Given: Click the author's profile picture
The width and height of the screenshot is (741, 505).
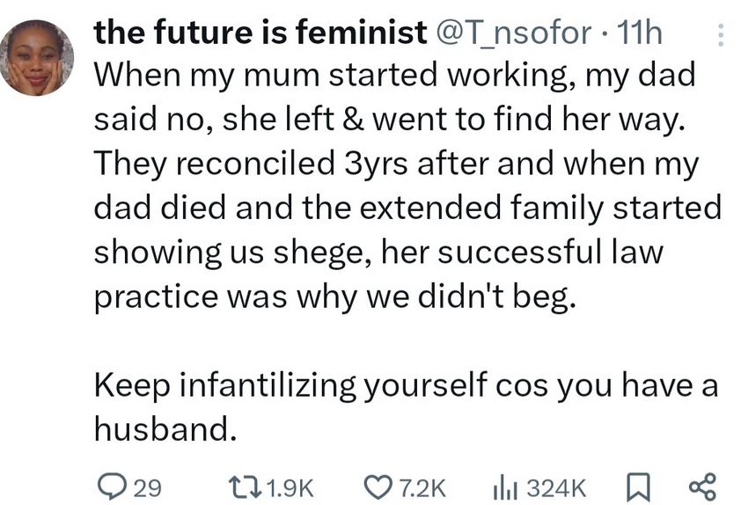Looking at the screenshot, I should (37, 58).
